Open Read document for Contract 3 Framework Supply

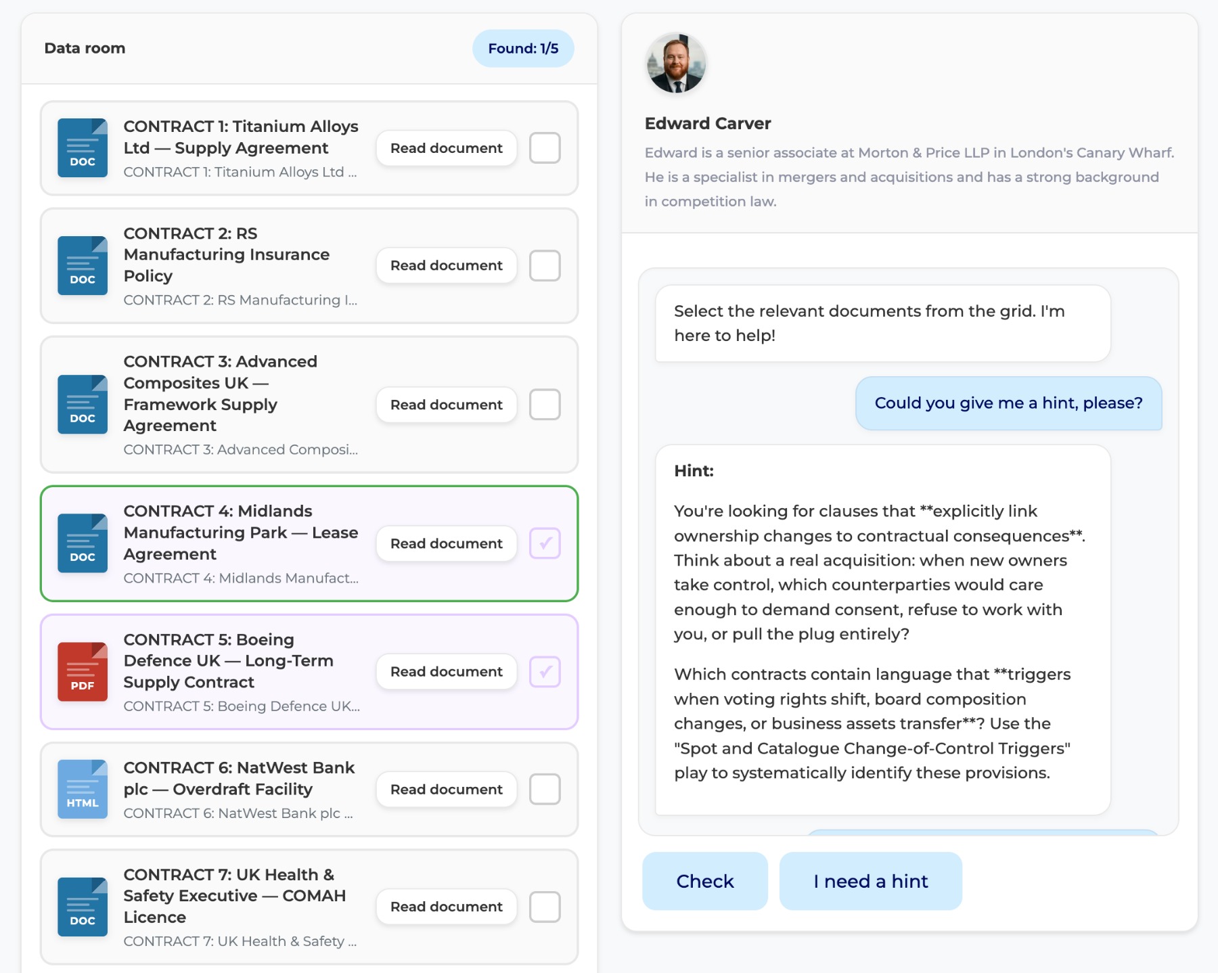[447, 405]
